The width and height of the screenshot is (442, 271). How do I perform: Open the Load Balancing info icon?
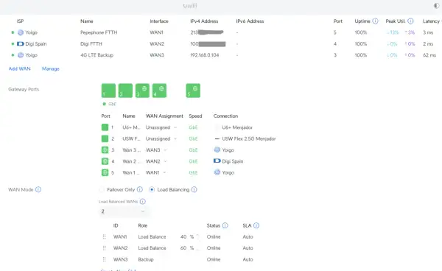pos(194,189)
